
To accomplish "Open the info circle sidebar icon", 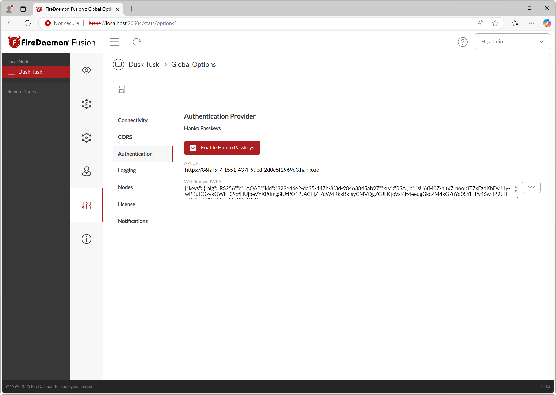I will 86,239.
